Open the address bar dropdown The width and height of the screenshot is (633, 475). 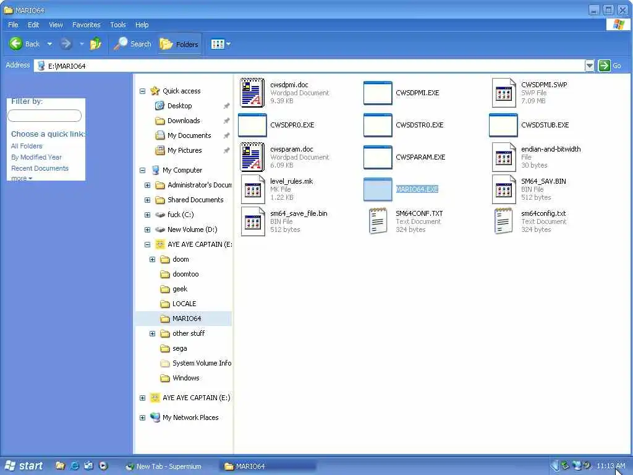(589, 66)
